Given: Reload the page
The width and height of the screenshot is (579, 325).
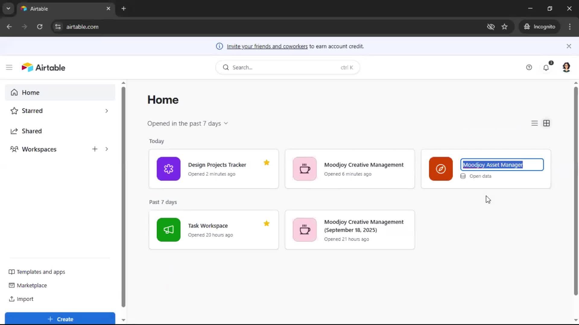Looking at the screenshot, I should click(40, 26).
